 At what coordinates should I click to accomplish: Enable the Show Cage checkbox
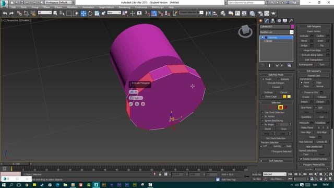click(x=263, y=97)
